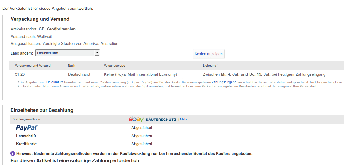
Task: Click the delivery date range Mi, 4. Jul.
Action: click(246, 74)
